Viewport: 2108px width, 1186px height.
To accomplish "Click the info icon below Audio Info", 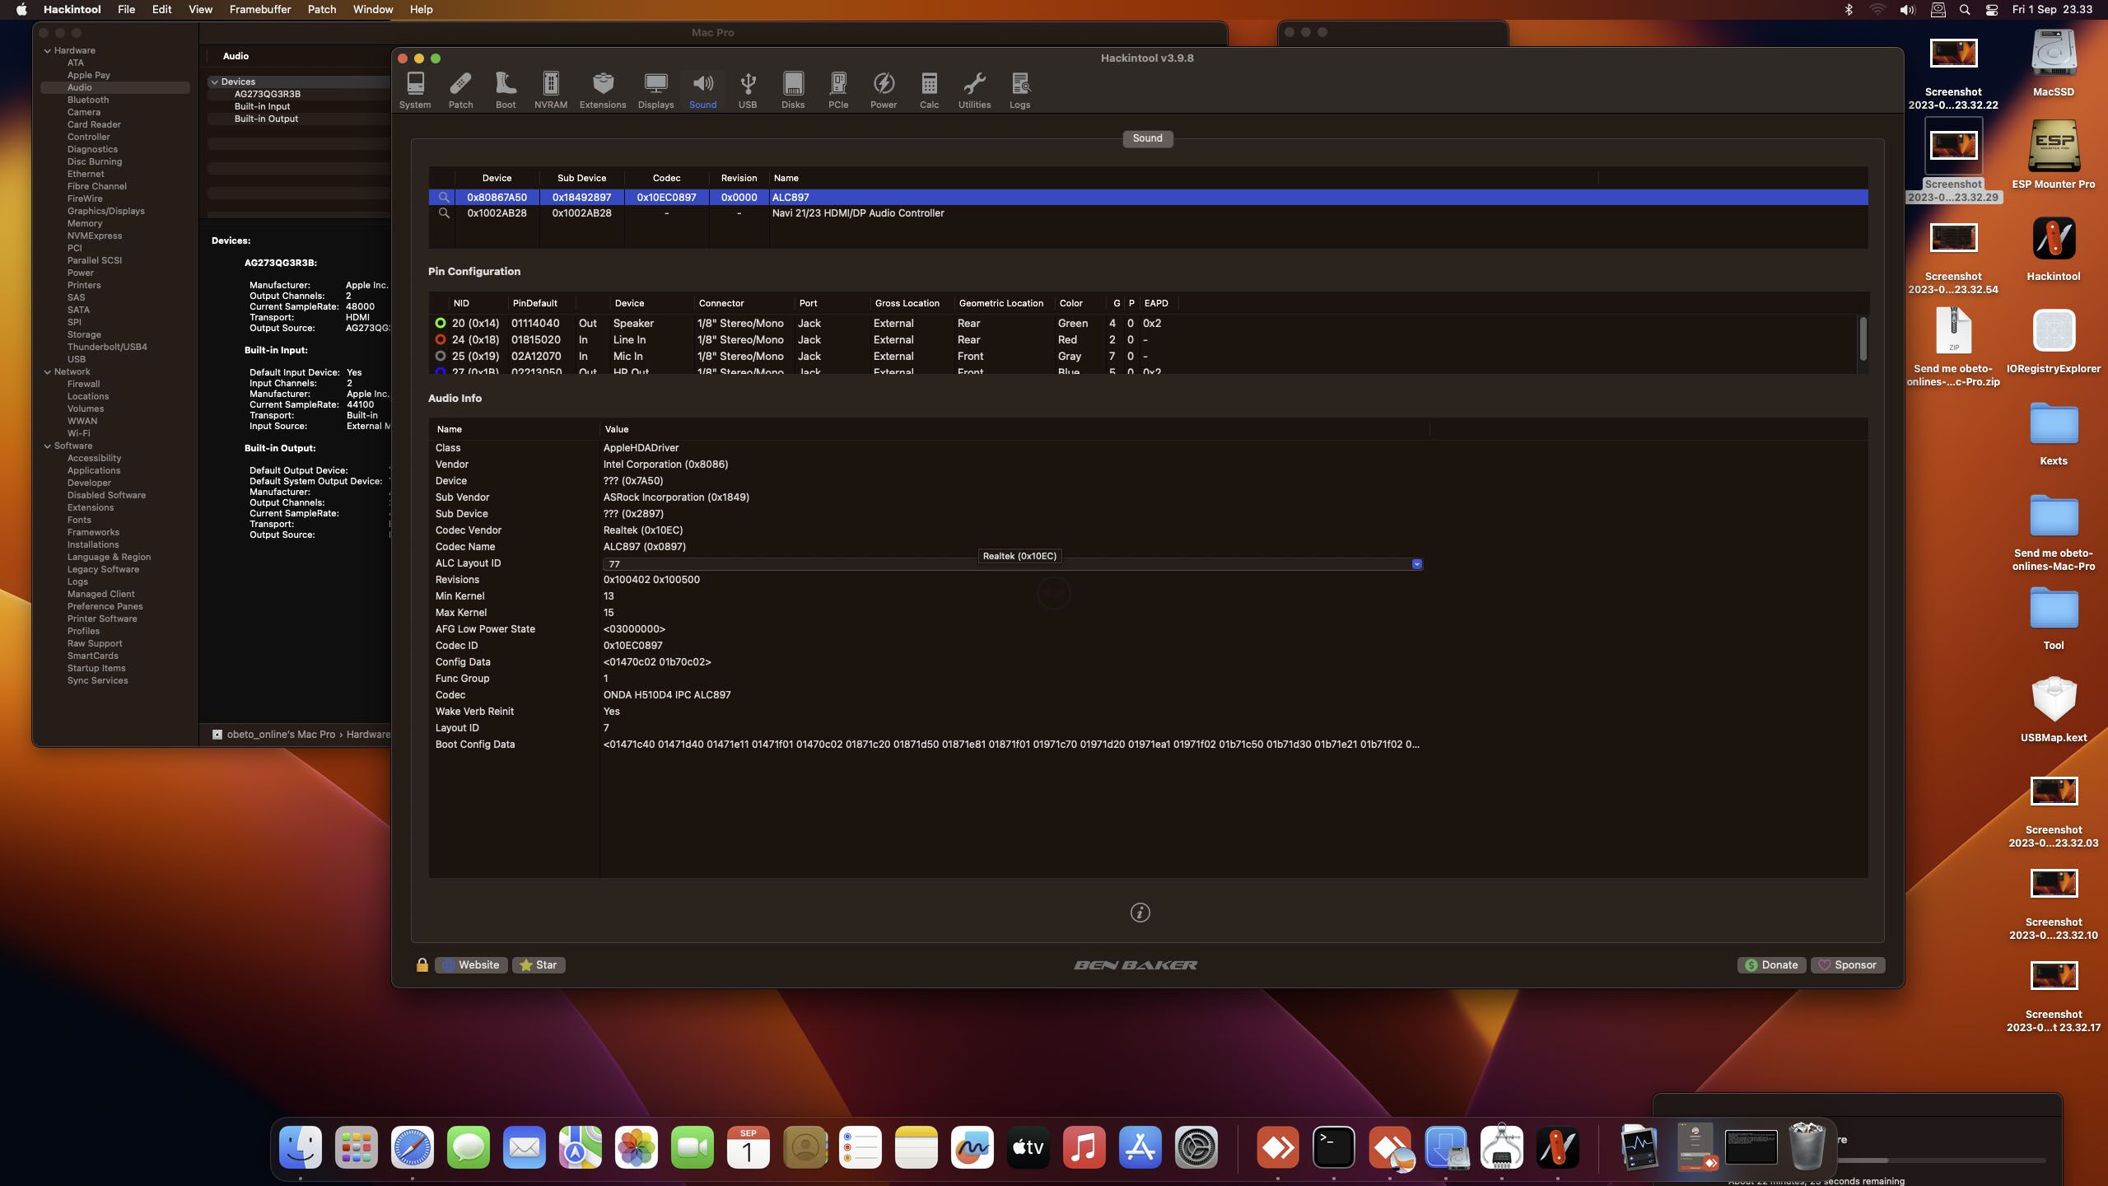I will click(1140, 913).
